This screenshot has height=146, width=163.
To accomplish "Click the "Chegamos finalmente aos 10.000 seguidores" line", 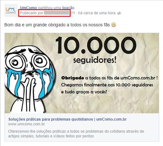I will click(107, 85).
